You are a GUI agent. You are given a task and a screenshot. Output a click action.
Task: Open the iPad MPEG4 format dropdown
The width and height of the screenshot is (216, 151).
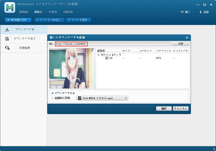(x=102, y=98)
